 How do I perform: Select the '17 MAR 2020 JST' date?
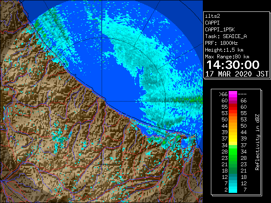point(237,74)
